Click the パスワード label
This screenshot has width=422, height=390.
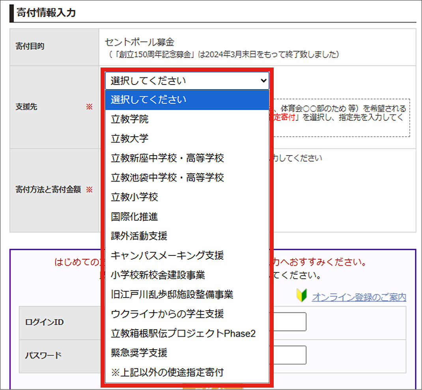(x=43, y=356)
